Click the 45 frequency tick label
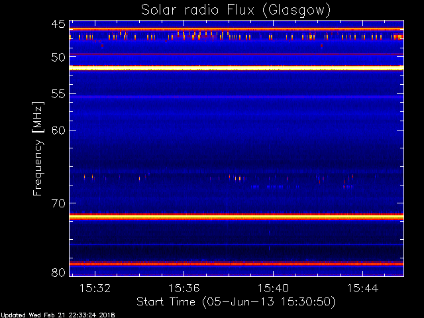 pos(58,24)
